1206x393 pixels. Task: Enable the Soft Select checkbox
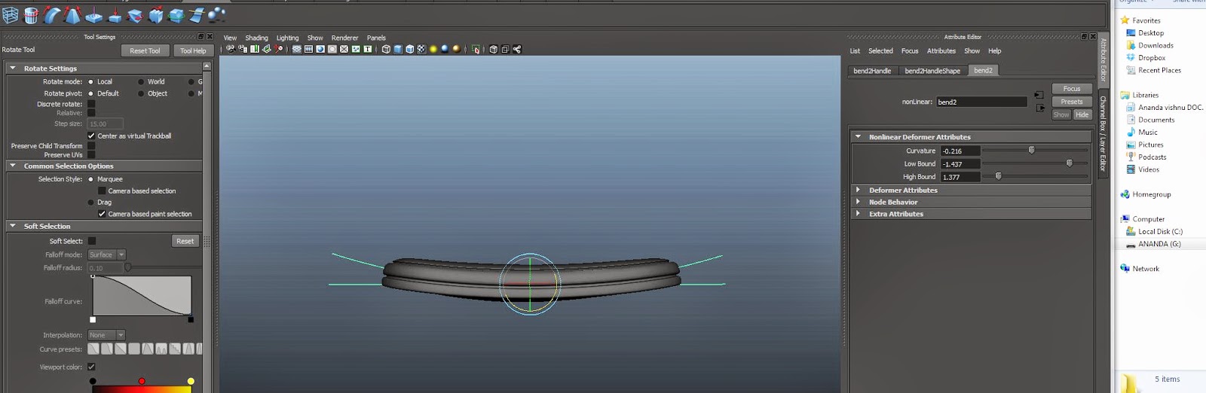[92, 241]
